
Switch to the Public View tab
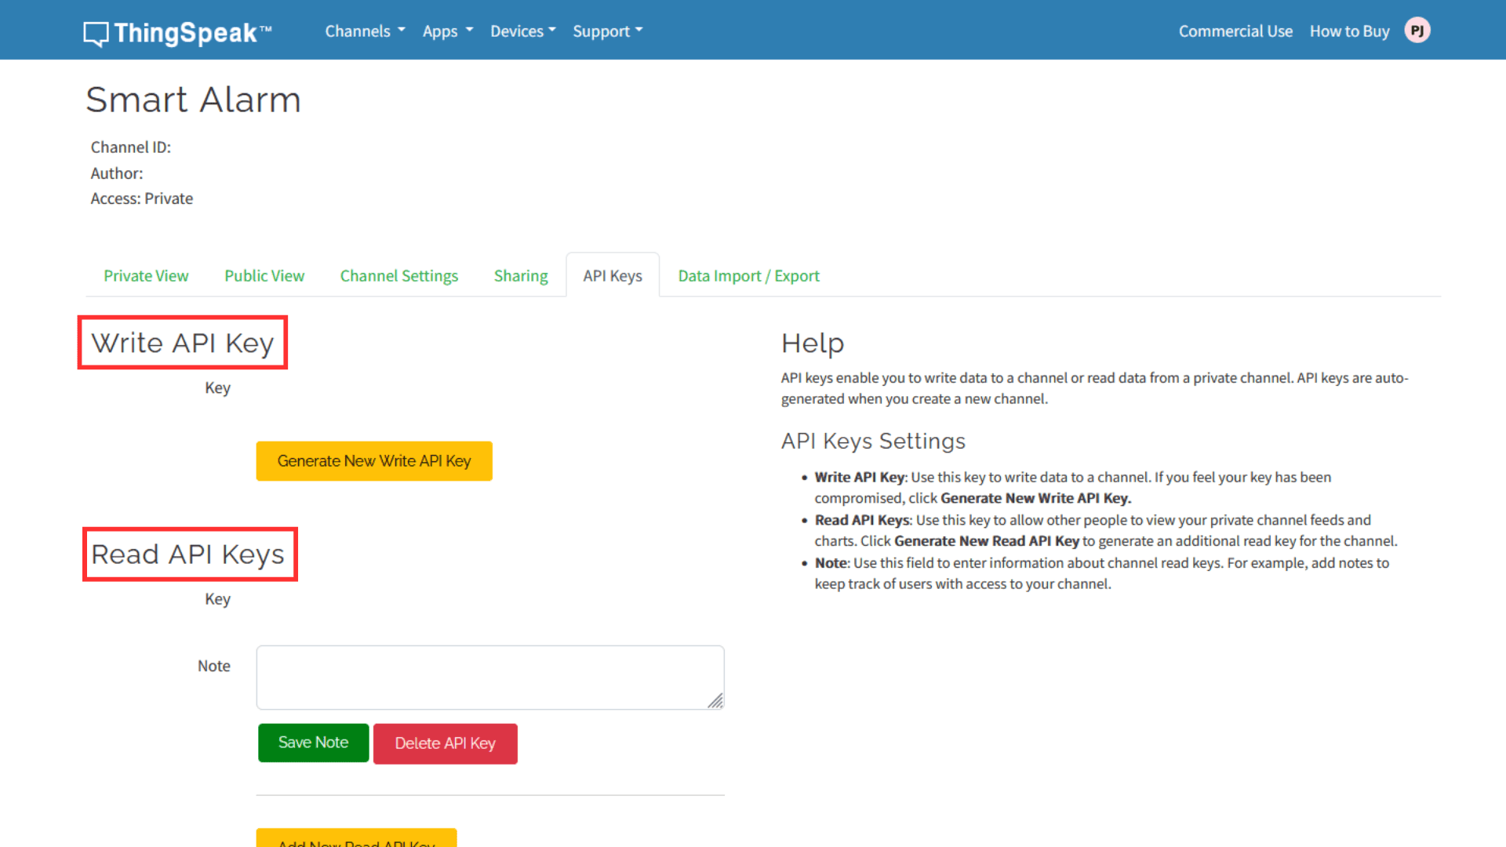pyautogui.click(x=264, y=276)
